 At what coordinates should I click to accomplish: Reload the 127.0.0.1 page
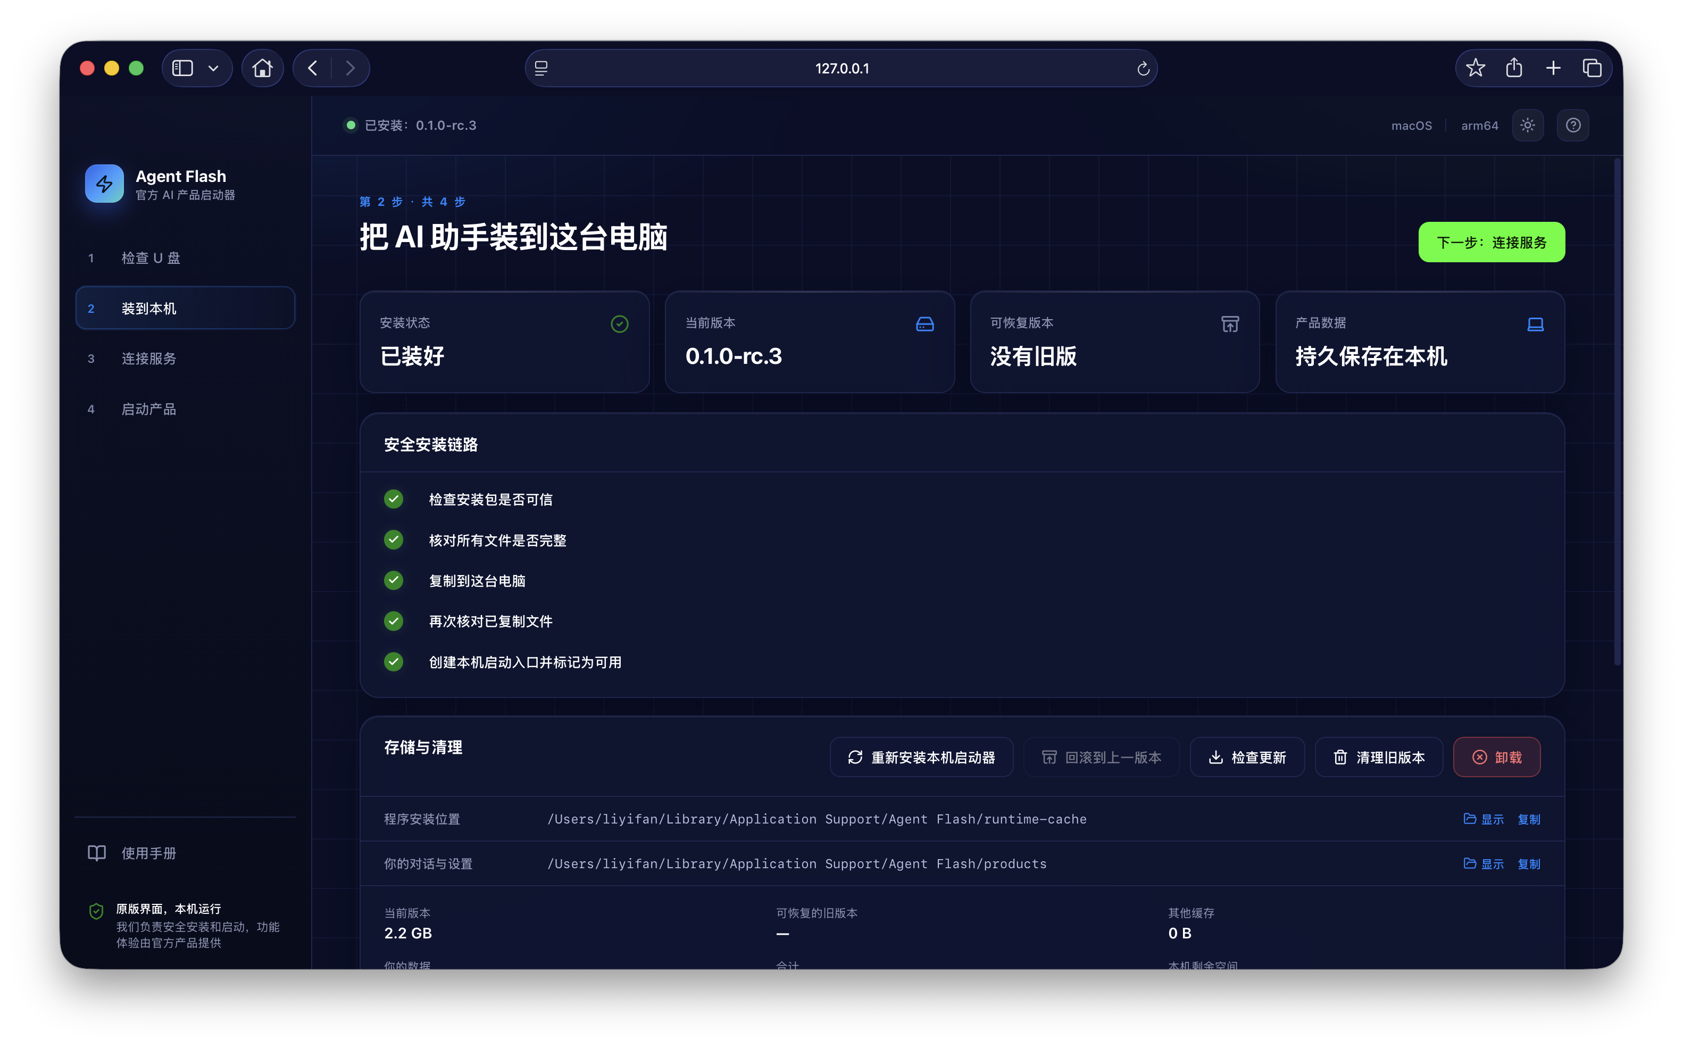tap(1143, 69)
